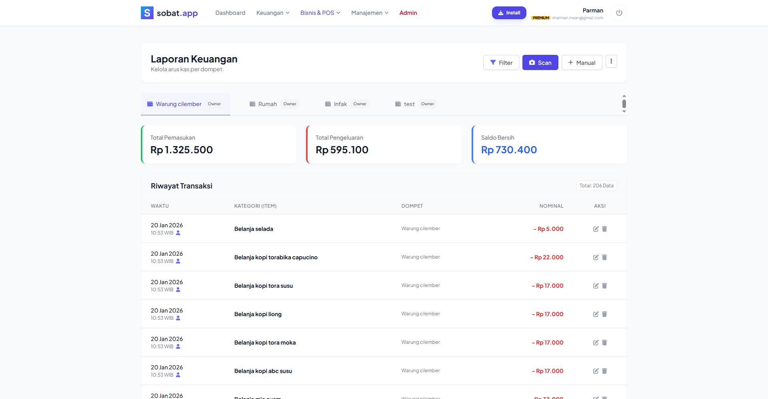Screen dimensions: 768x399
Task: Open the Admin menu item
Action: (x=408, y=13)
